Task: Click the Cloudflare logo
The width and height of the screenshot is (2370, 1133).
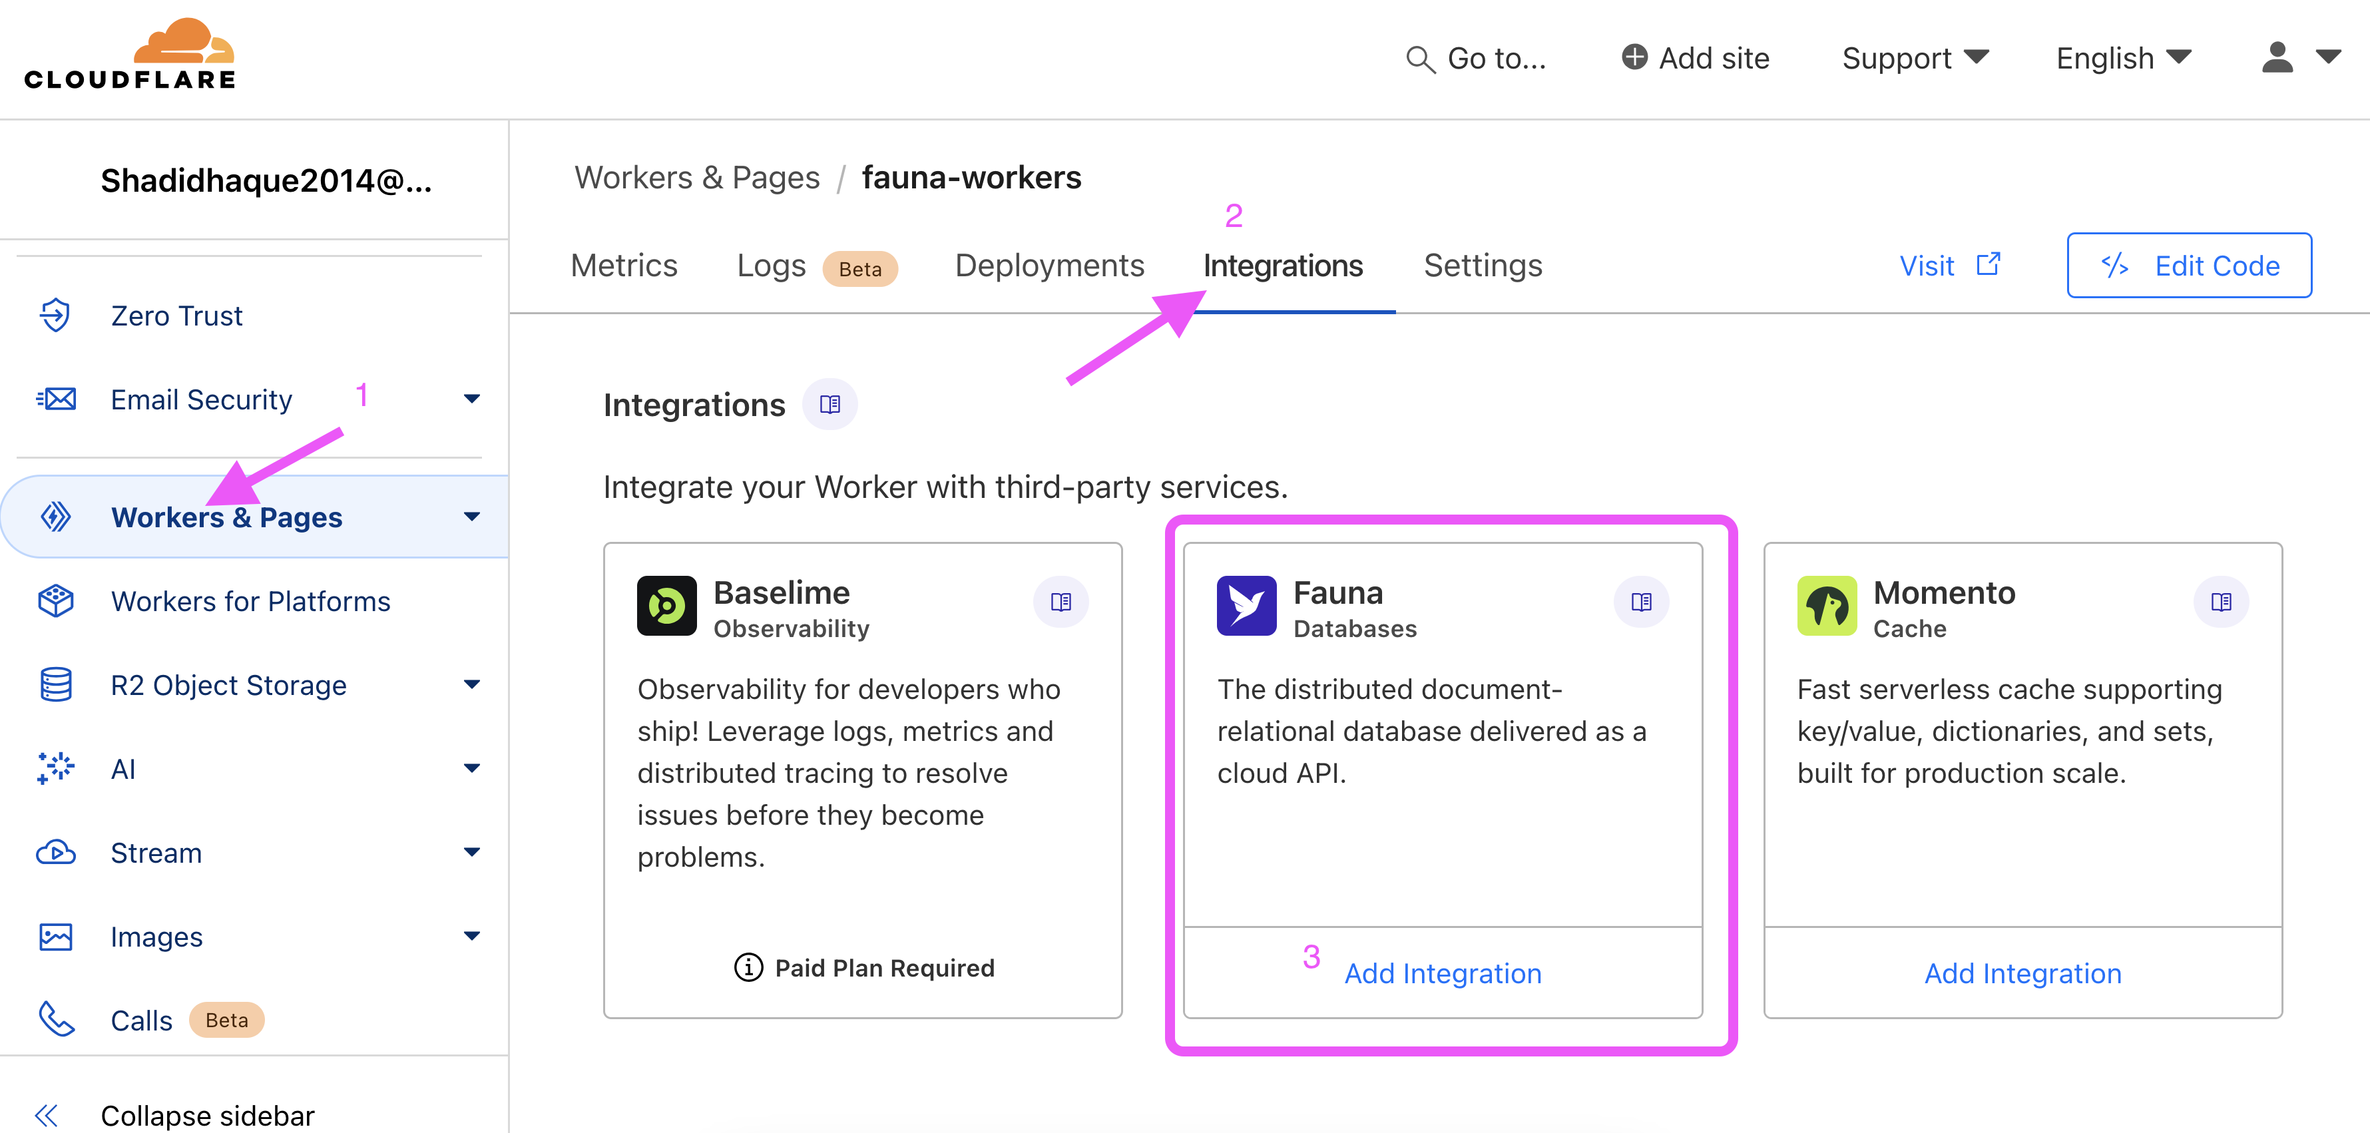Action: coord(130,55)
